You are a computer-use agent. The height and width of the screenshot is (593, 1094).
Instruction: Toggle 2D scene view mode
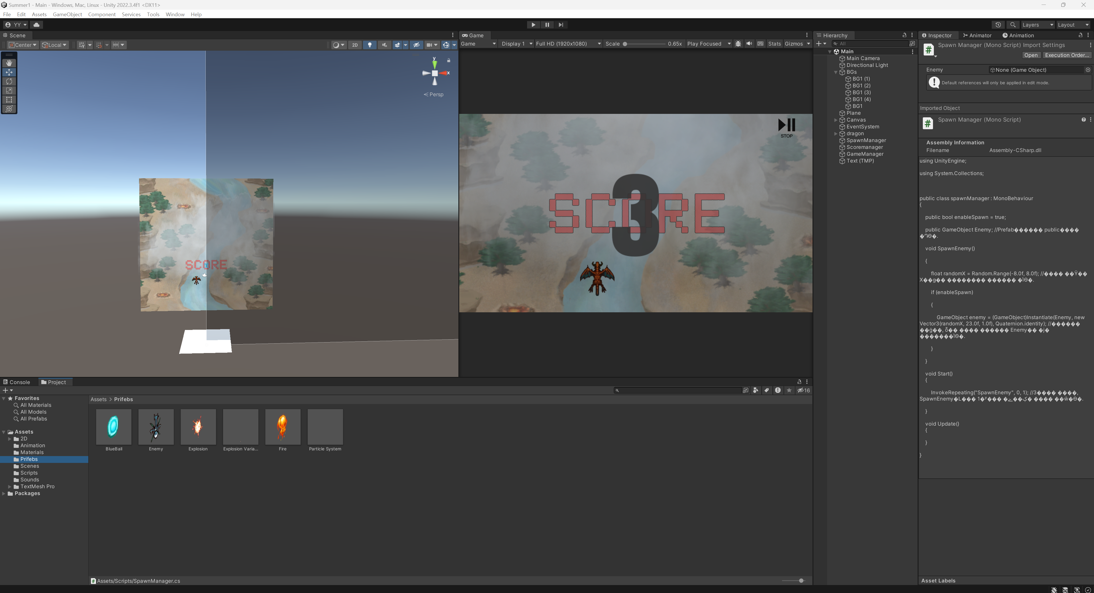(x=355, y=45)
